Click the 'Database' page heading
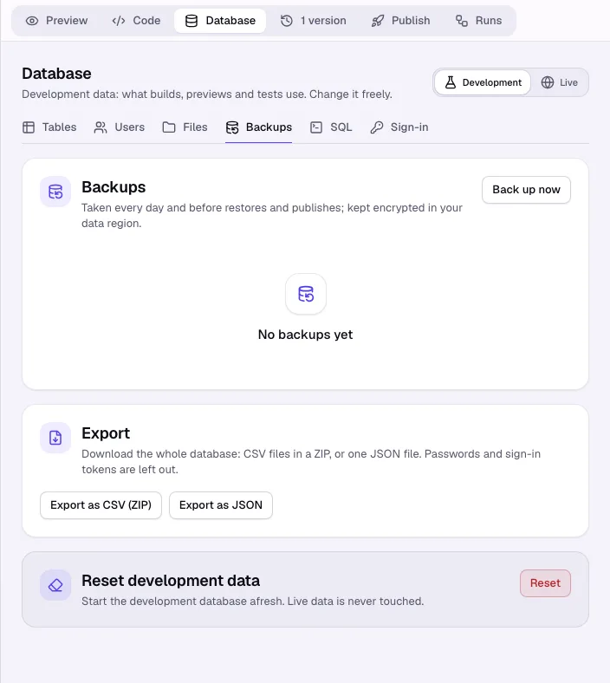Screen dimensions: 610x683 tap(56, 74)
